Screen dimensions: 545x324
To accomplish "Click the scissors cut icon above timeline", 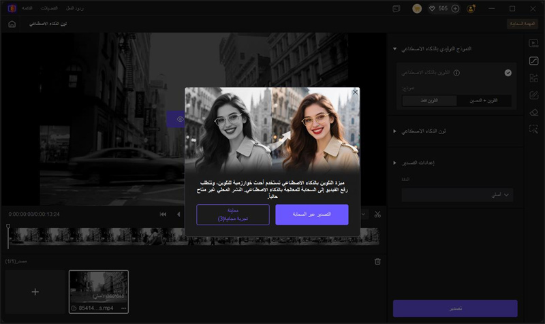I will (x=377, y=214).
